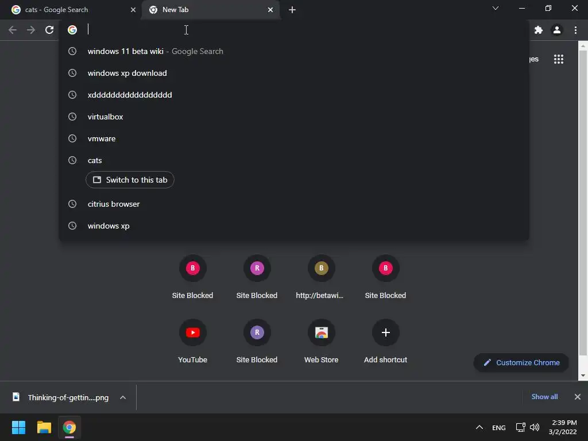
Task: Click Show all downloads link
Action: 544,397
